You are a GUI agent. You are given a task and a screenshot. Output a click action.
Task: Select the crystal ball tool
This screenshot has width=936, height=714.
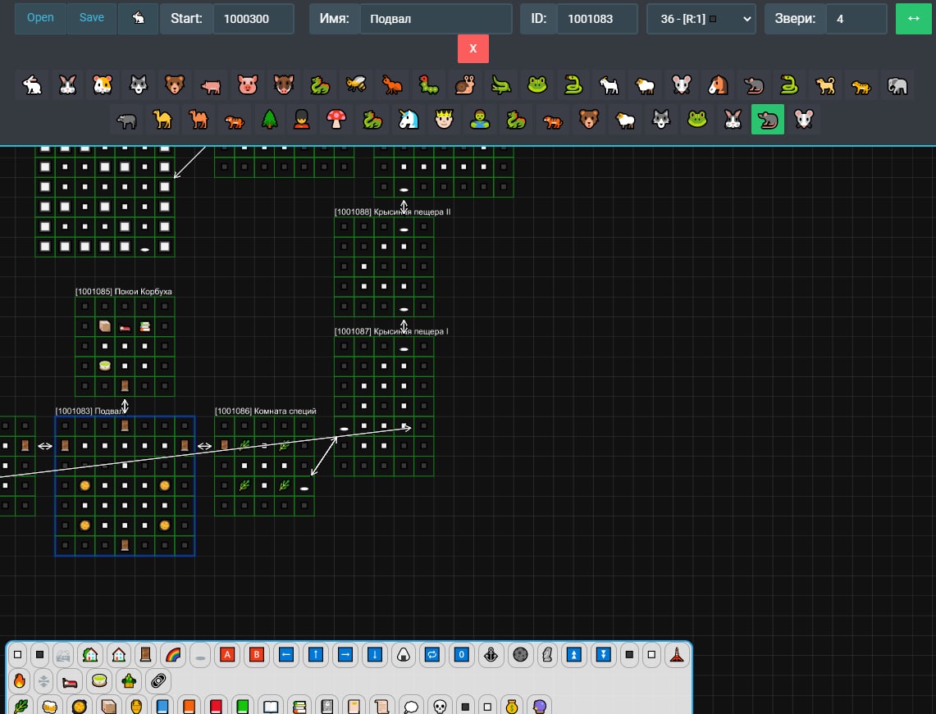[x=540, y=707]
